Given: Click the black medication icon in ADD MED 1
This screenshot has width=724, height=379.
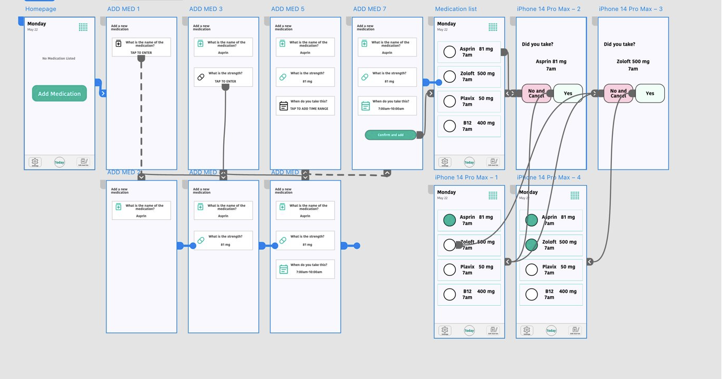Looking at the screenshot, I should [118, 44].
